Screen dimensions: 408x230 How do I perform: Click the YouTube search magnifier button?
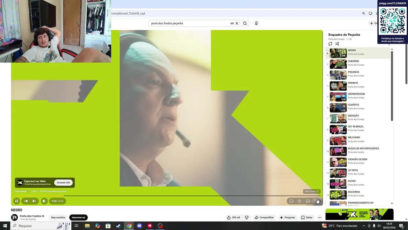[x=245, y=23]
